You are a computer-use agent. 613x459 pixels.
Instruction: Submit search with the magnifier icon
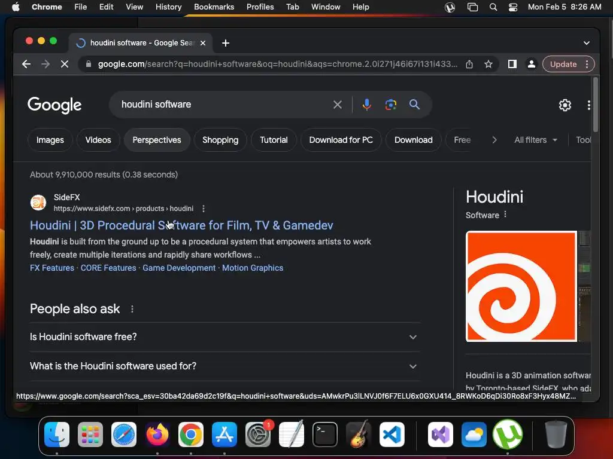414,105
